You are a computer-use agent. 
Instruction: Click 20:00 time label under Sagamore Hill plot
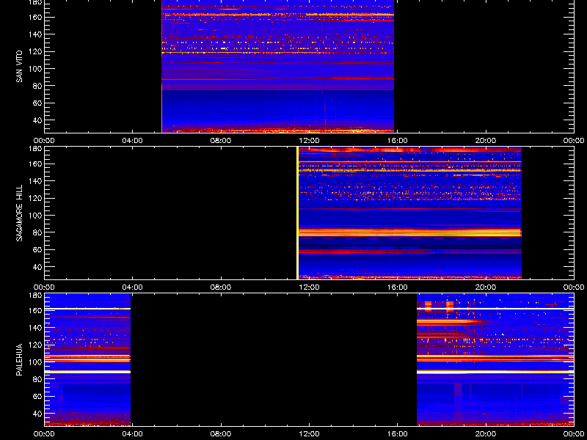click(486, 287)
